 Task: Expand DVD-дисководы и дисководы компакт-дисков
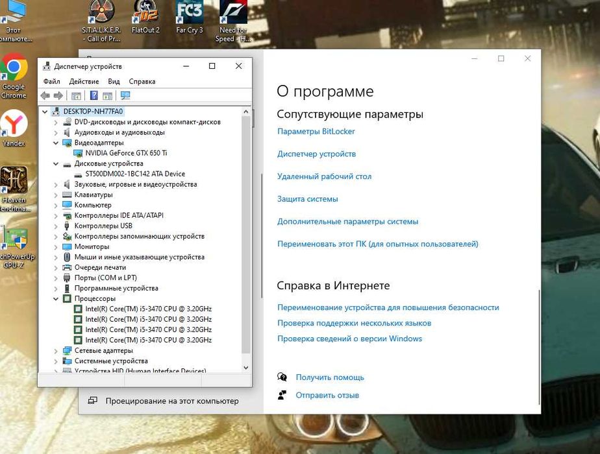pyautogui.click(x=56, y=123)
